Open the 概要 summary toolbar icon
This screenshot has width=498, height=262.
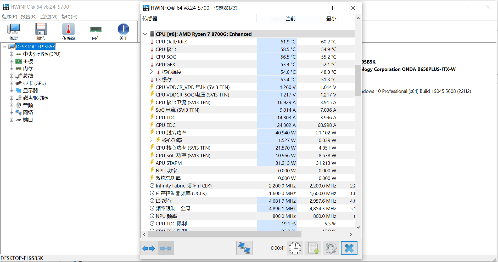[14, 31]
